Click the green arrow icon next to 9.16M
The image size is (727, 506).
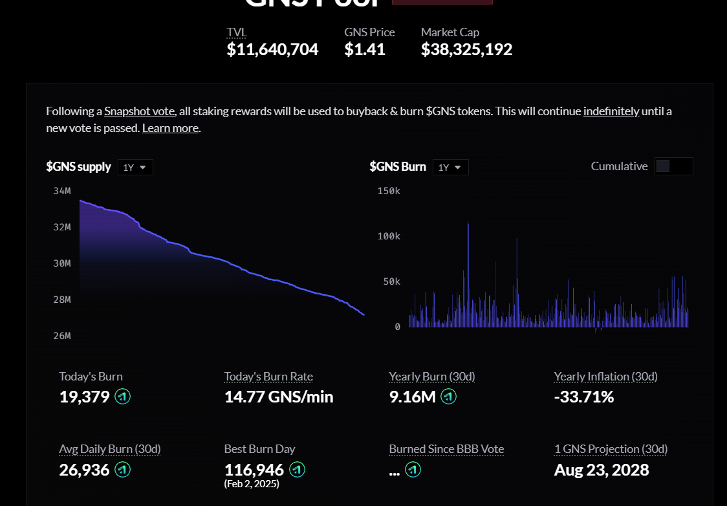coord(449,397)
